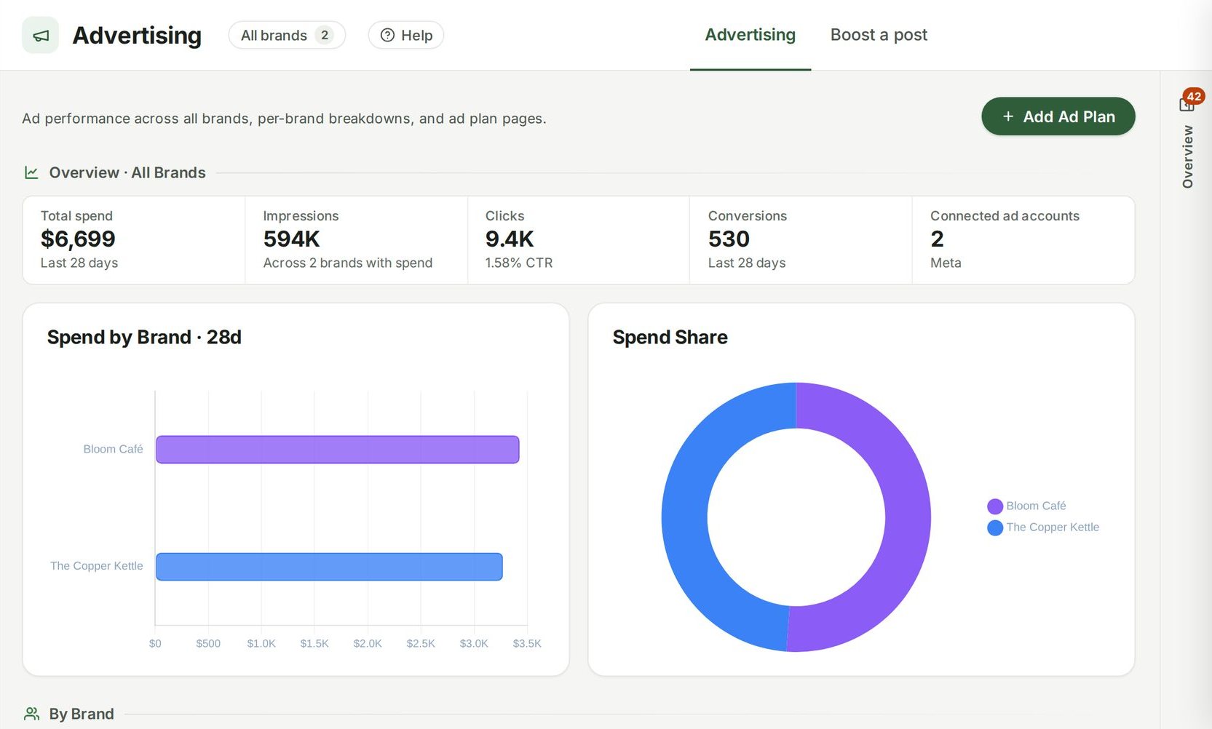Click the Conversions 530 value
The image size is (1212, 729).
[729, 239]
